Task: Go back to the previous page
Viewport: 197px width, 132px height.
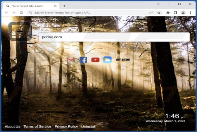Action: [x=7, y=13]
